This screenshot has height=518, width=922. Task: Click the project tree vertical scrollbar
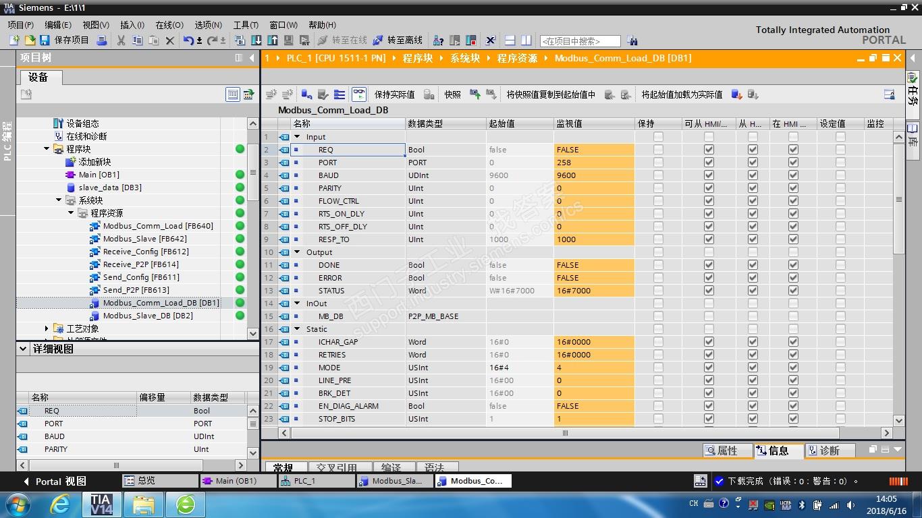pyautogui.click(x=253, y=171)
